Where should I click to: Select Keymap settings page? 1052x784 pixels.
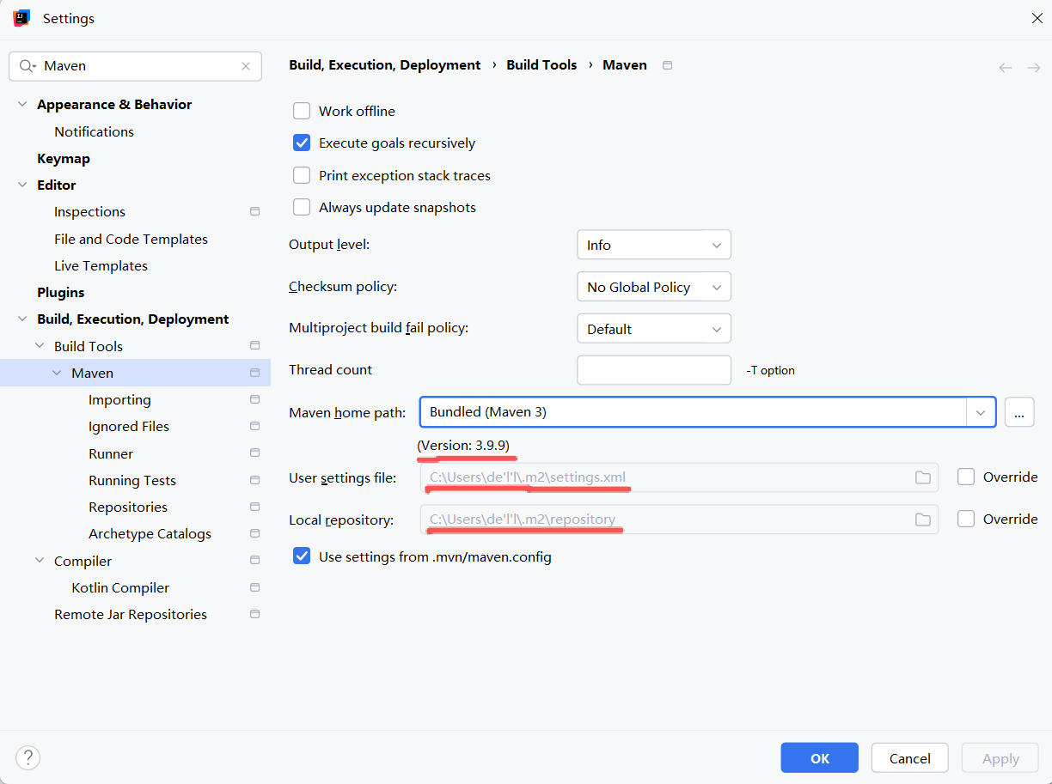click(64, 158)
